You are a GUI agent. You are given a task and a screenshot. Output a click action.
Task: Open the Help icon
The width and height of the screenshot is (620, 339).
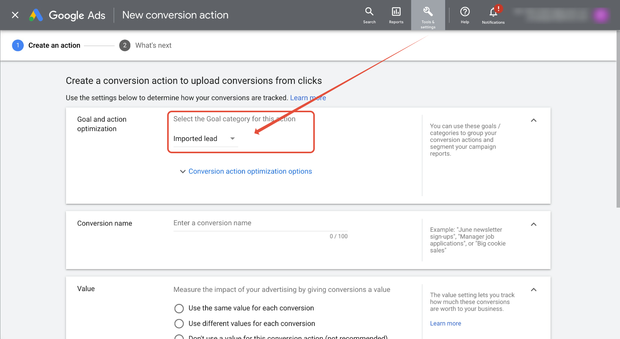pyautogui.click(x=465, y=15)
